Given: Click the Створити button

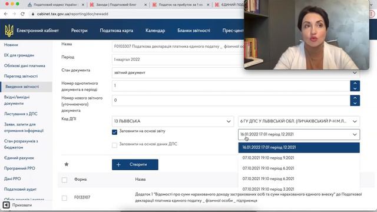Looking at the screenshot, I should [135, 165].
